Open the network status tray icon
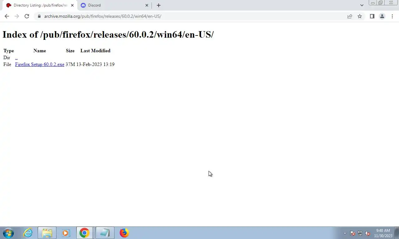399x239 pixels. (x=360, y=233)
